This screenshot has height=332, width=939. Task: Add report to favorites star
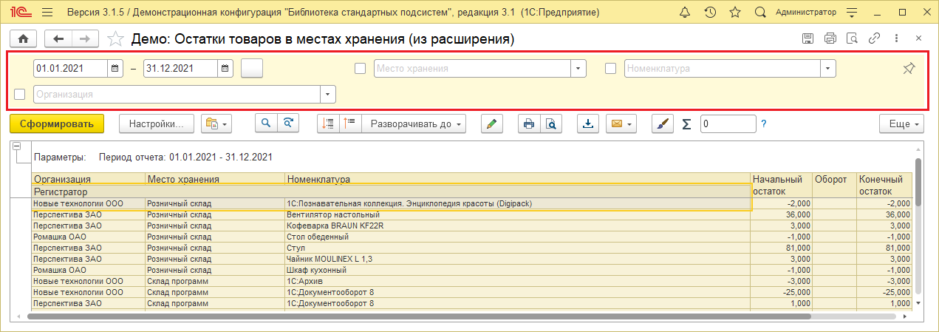click(115, 38)
